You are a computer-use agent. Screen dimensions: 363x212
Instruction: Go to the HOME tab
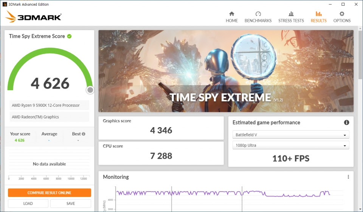coord(231,17)
